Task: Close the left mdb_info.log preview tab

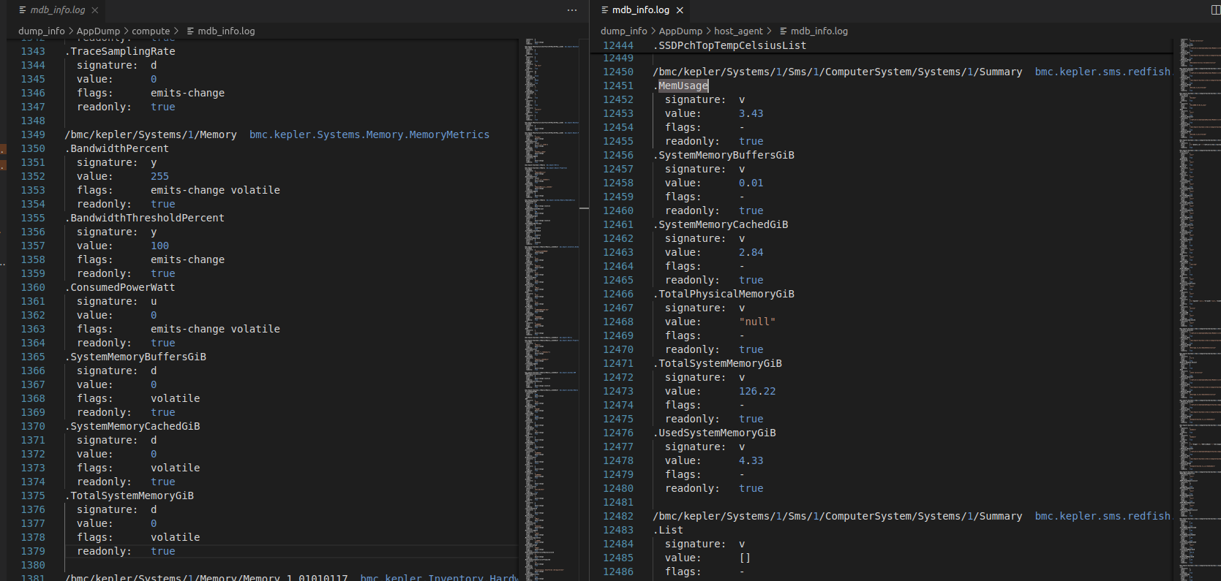Action: click(x=95, y=10)
